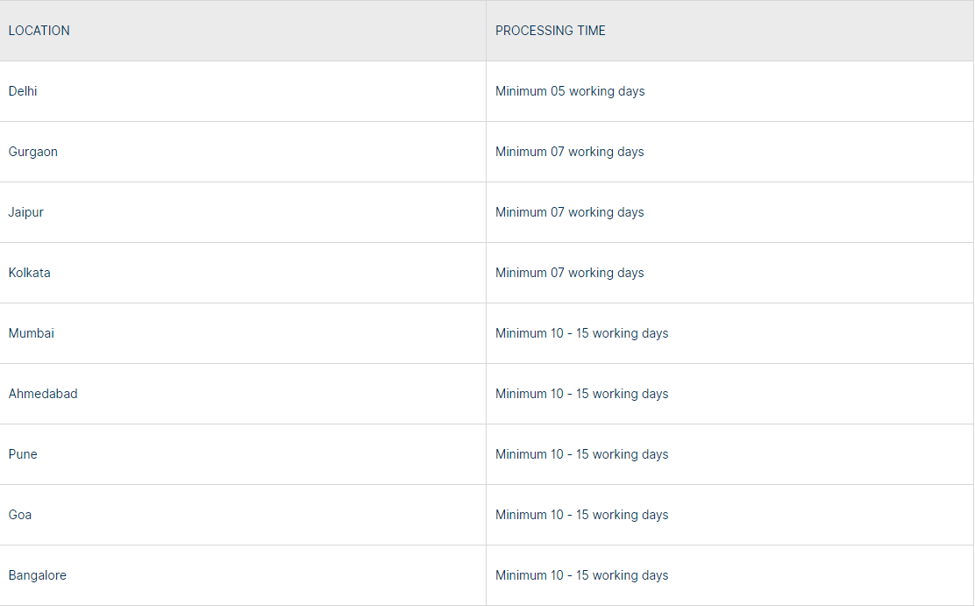Click the LOCATION column header
Image resolution: width=975 pixels, height=606 pixels.
[x=243, y=31]
